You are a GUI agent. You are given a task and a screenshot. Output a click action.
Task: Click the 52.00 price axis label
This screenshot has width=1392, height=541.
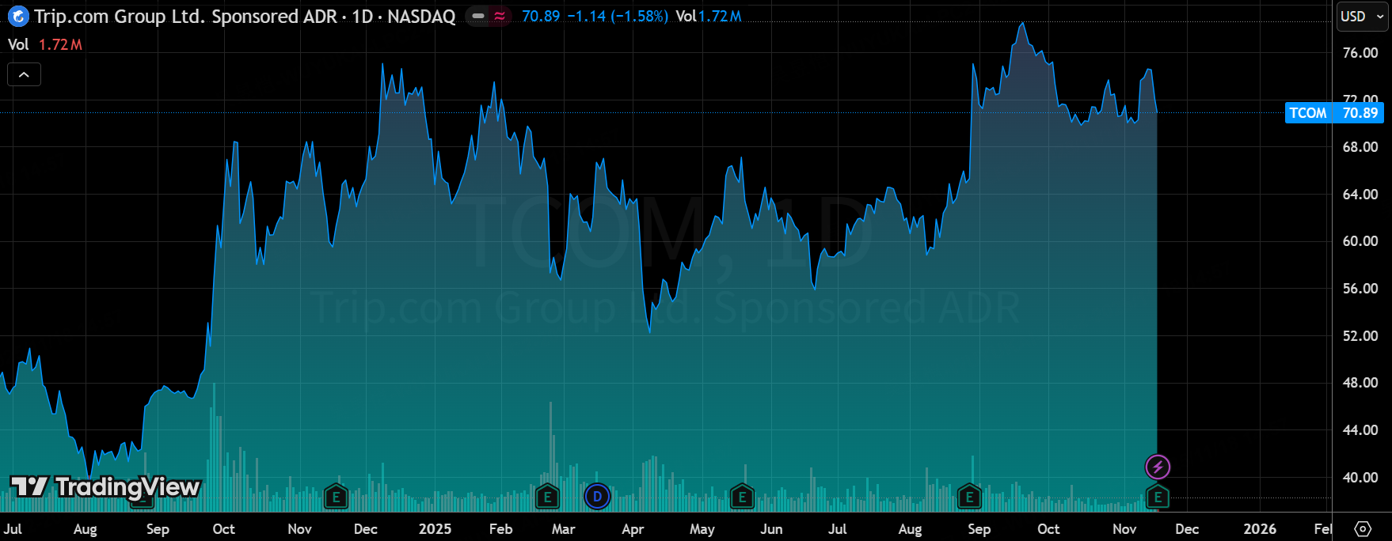pos(1360,336)
